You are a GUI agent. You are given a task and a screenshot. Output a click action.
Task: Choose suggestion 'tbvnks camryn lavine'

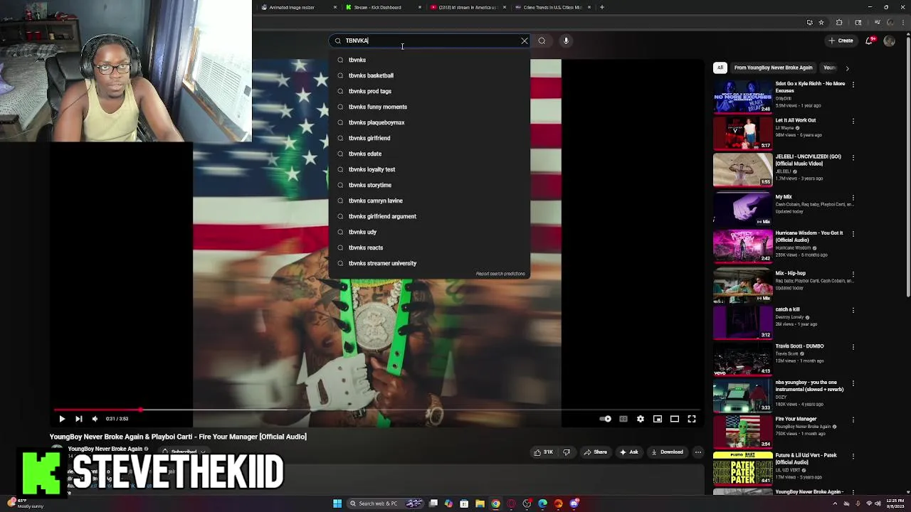tap(429, 201)
